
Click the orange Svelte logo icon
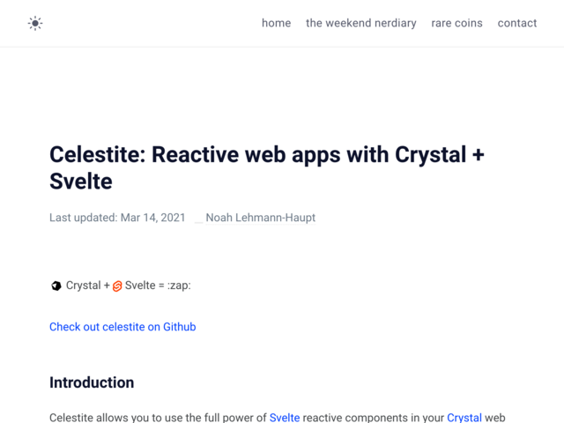coord(117,286)
